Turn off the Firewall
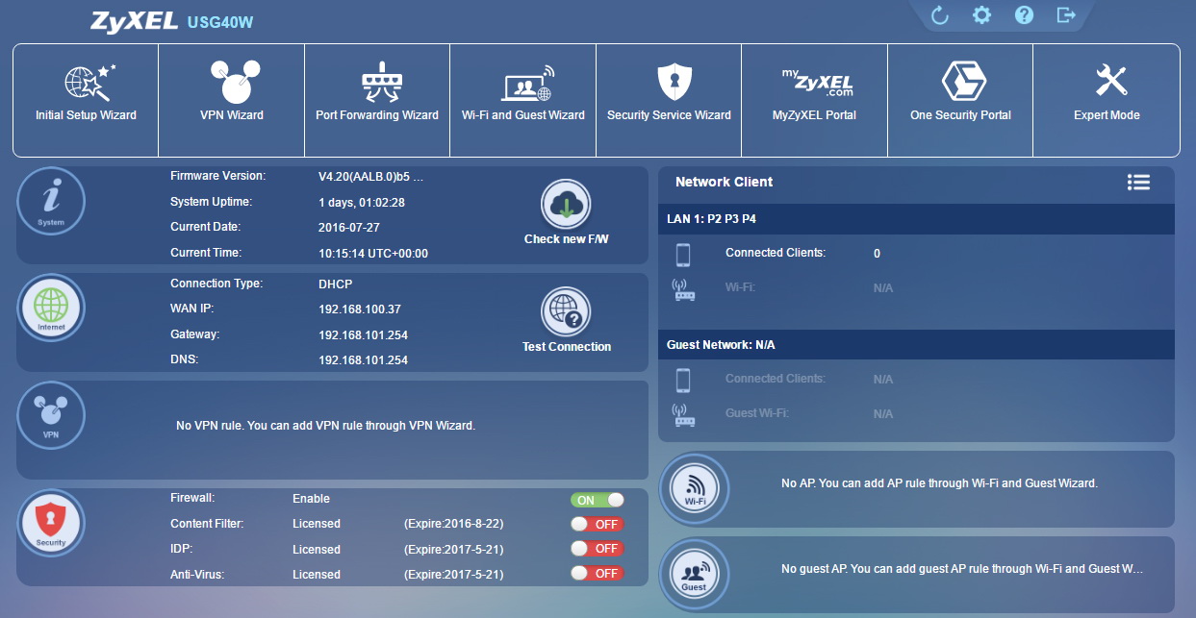Image resolution: width=1196 pixels, height=618 pixels. tap(597, 499)
